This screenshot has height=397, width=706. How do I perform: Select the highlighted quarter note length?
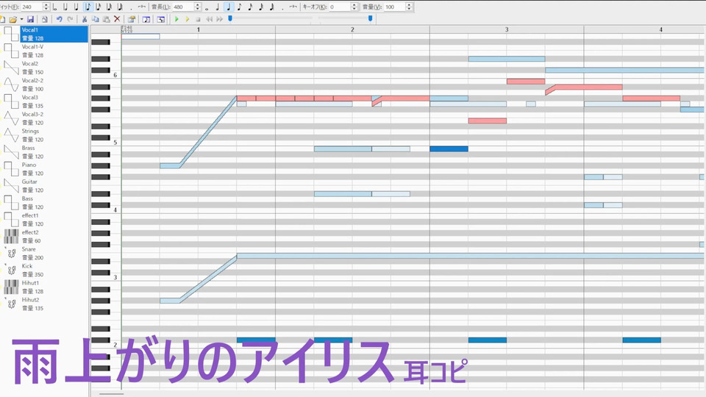click(229, 7)
